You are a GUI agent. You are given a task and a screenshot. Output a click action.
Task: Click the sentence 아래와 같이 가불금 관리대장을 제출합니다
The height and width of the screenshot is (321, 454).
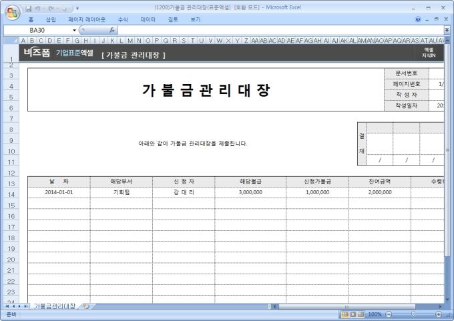click(193, 143)
